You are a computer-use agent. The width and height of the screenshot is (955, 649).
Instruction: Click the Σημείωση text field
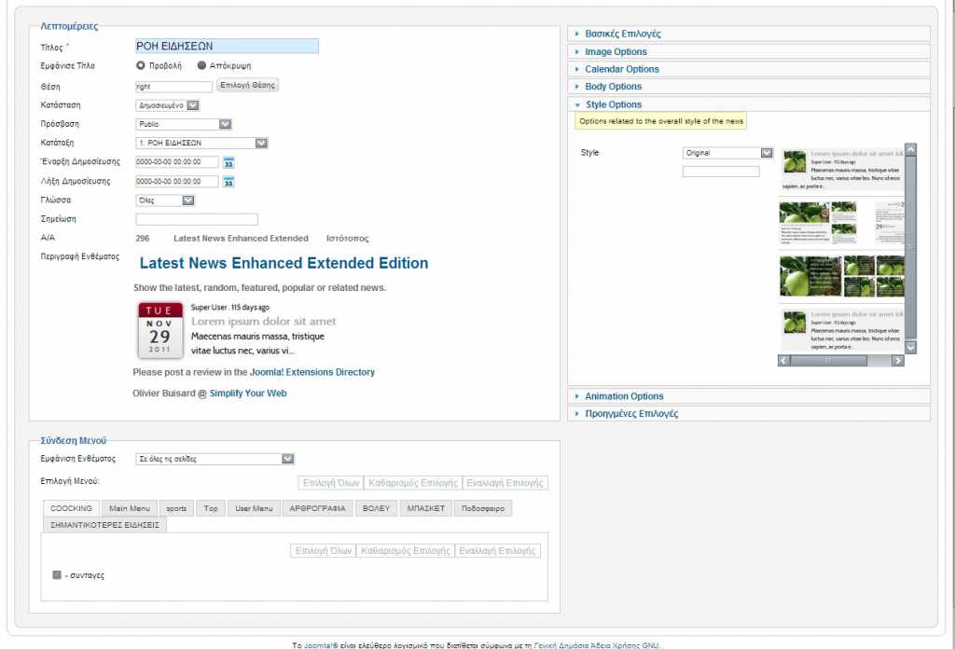(197, 219)
